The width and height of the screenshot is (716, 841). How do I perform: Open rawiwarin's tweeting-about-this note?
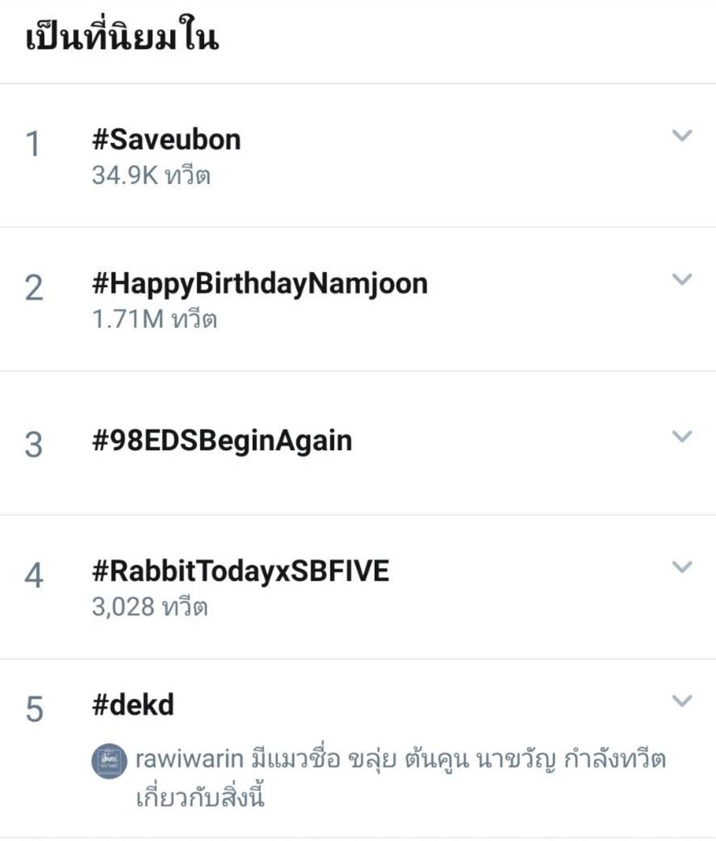click(400, 777)
